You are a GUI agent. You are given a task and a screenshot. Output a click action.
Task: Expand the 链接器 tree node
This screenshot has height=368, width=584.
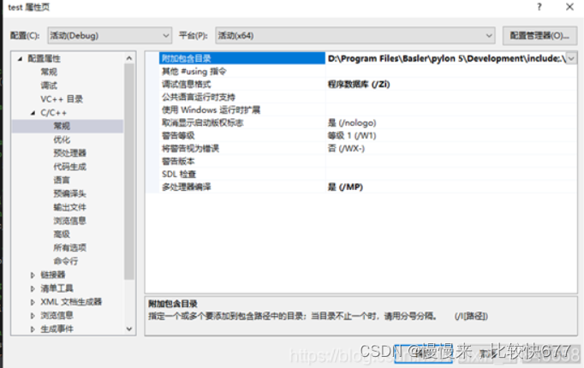tap(33, 275)
